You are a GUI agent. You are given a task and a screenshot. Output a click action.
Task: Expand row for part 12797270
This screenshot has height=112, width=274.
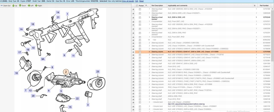tap(133, 25)
